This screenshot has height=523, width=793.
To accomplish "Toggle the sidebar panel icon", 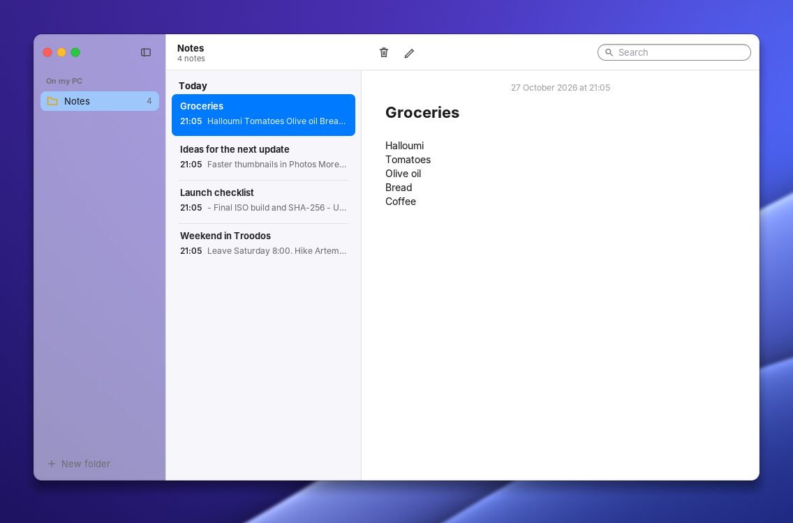I will [146, 52].
